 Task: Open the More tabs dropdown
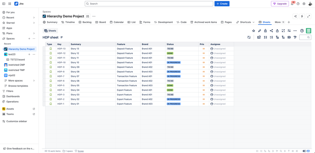tap(280, 22)
